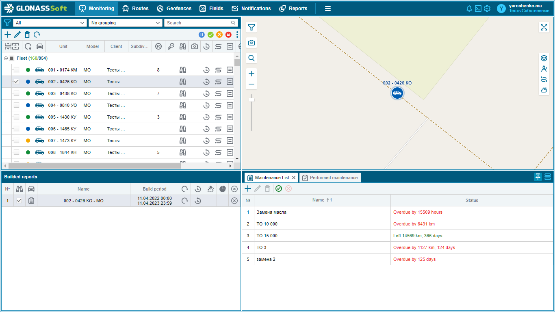Open the Monitoring tab
Screen dimensions: 555x312
pyautogui.click(x=97, y=9)
